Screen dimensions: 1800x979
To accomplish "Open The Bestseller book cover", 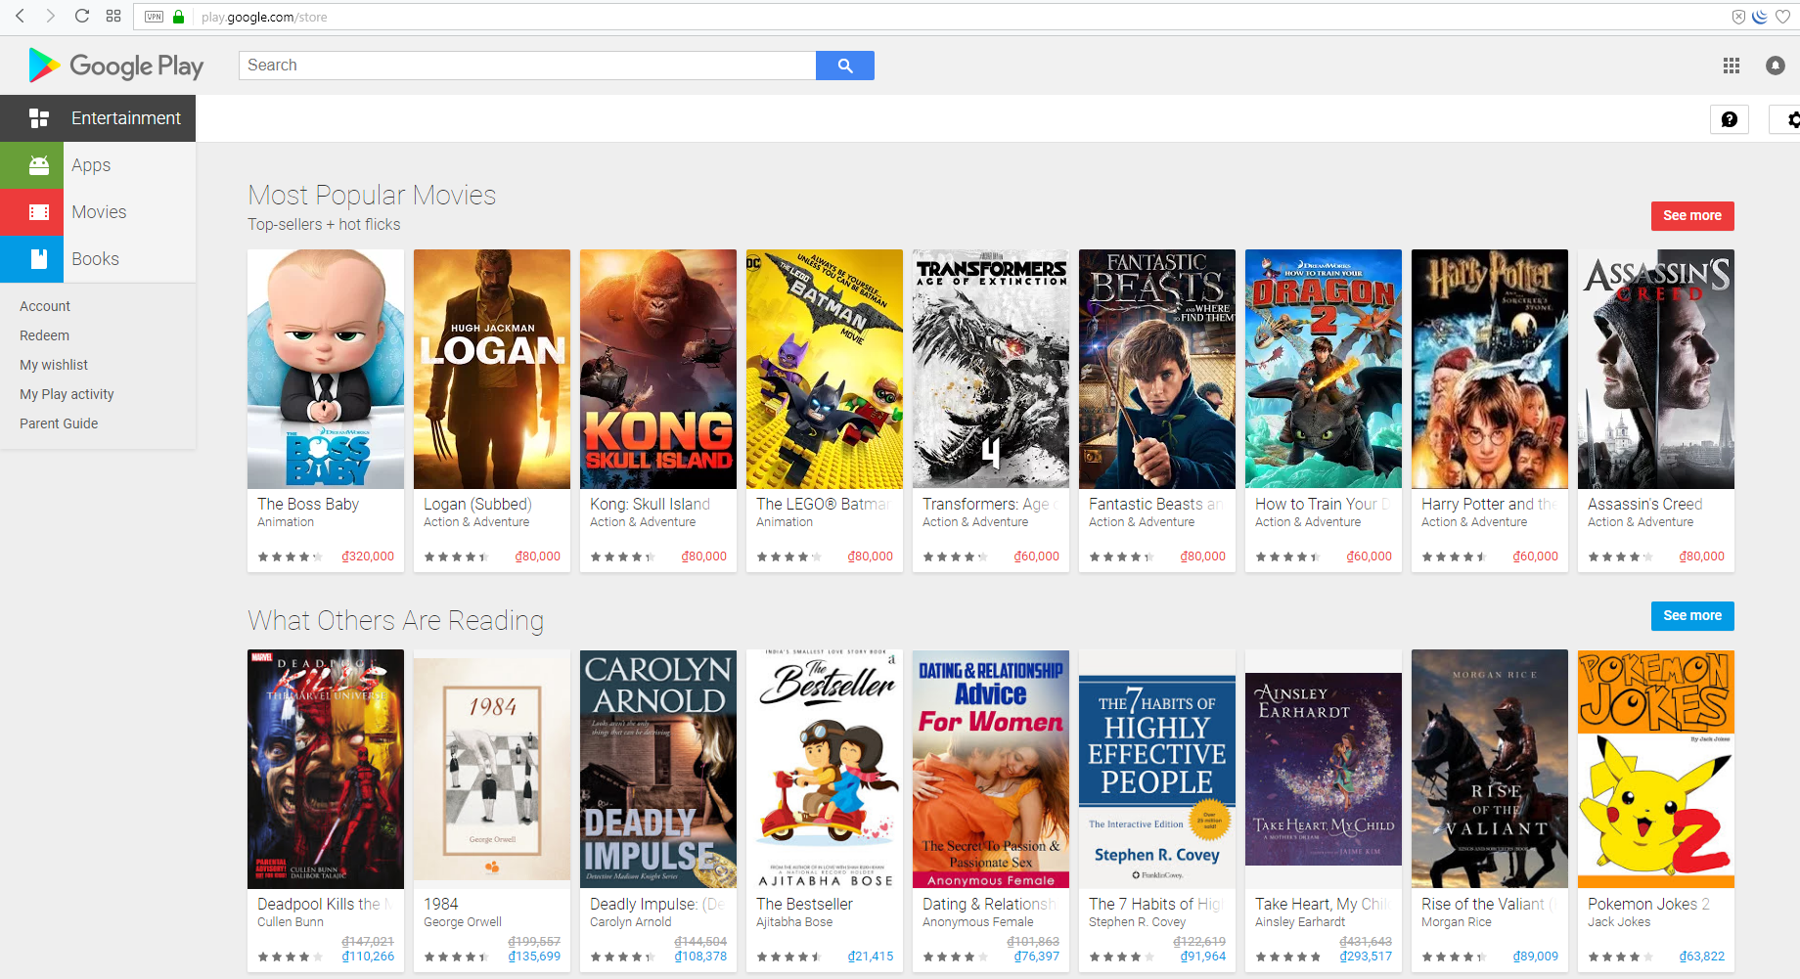I will tap(825, 769).
